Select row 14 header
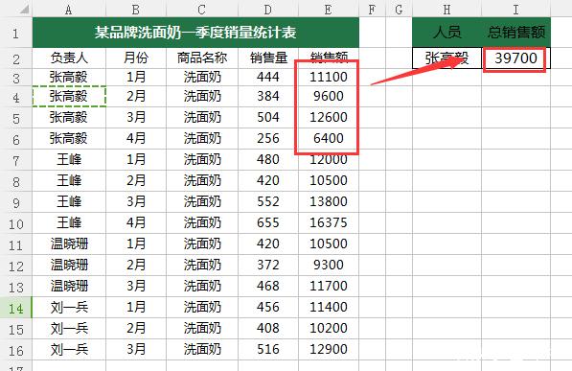572x371 pixels. tap(16, 308)
